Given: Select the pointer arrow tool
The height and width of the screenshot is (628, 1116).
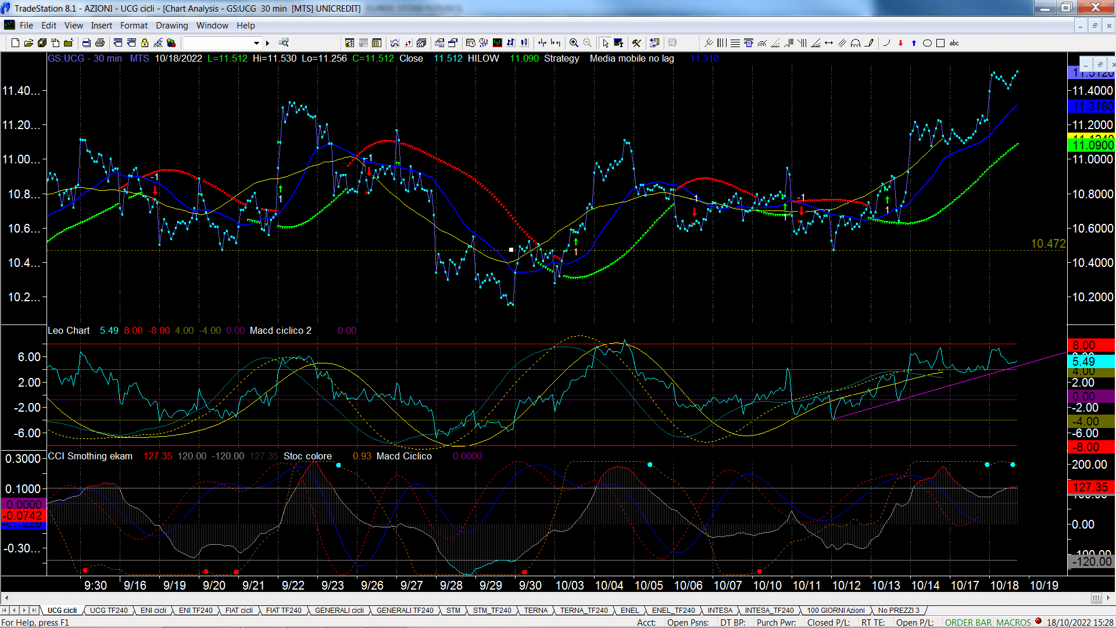Looking at the screenshot, I should coord(605,43).
